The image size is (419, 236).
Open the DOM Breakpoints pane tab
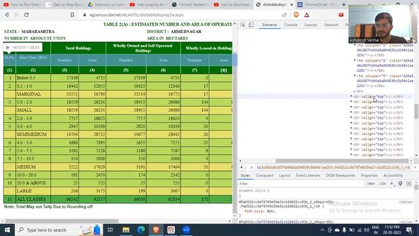340,176
